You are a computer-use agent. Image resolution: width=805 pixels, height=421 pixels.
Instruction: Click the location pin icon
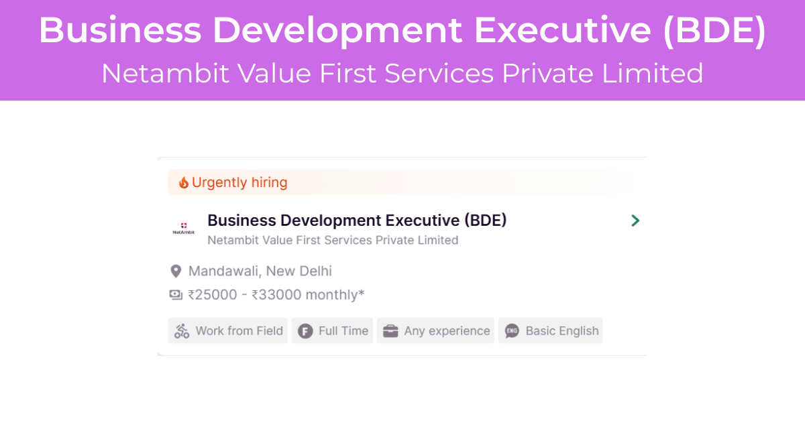click(x=176, y=272)
